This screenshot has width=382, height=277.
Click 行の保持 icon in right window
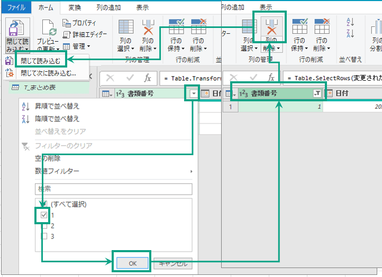coord(300,26)
